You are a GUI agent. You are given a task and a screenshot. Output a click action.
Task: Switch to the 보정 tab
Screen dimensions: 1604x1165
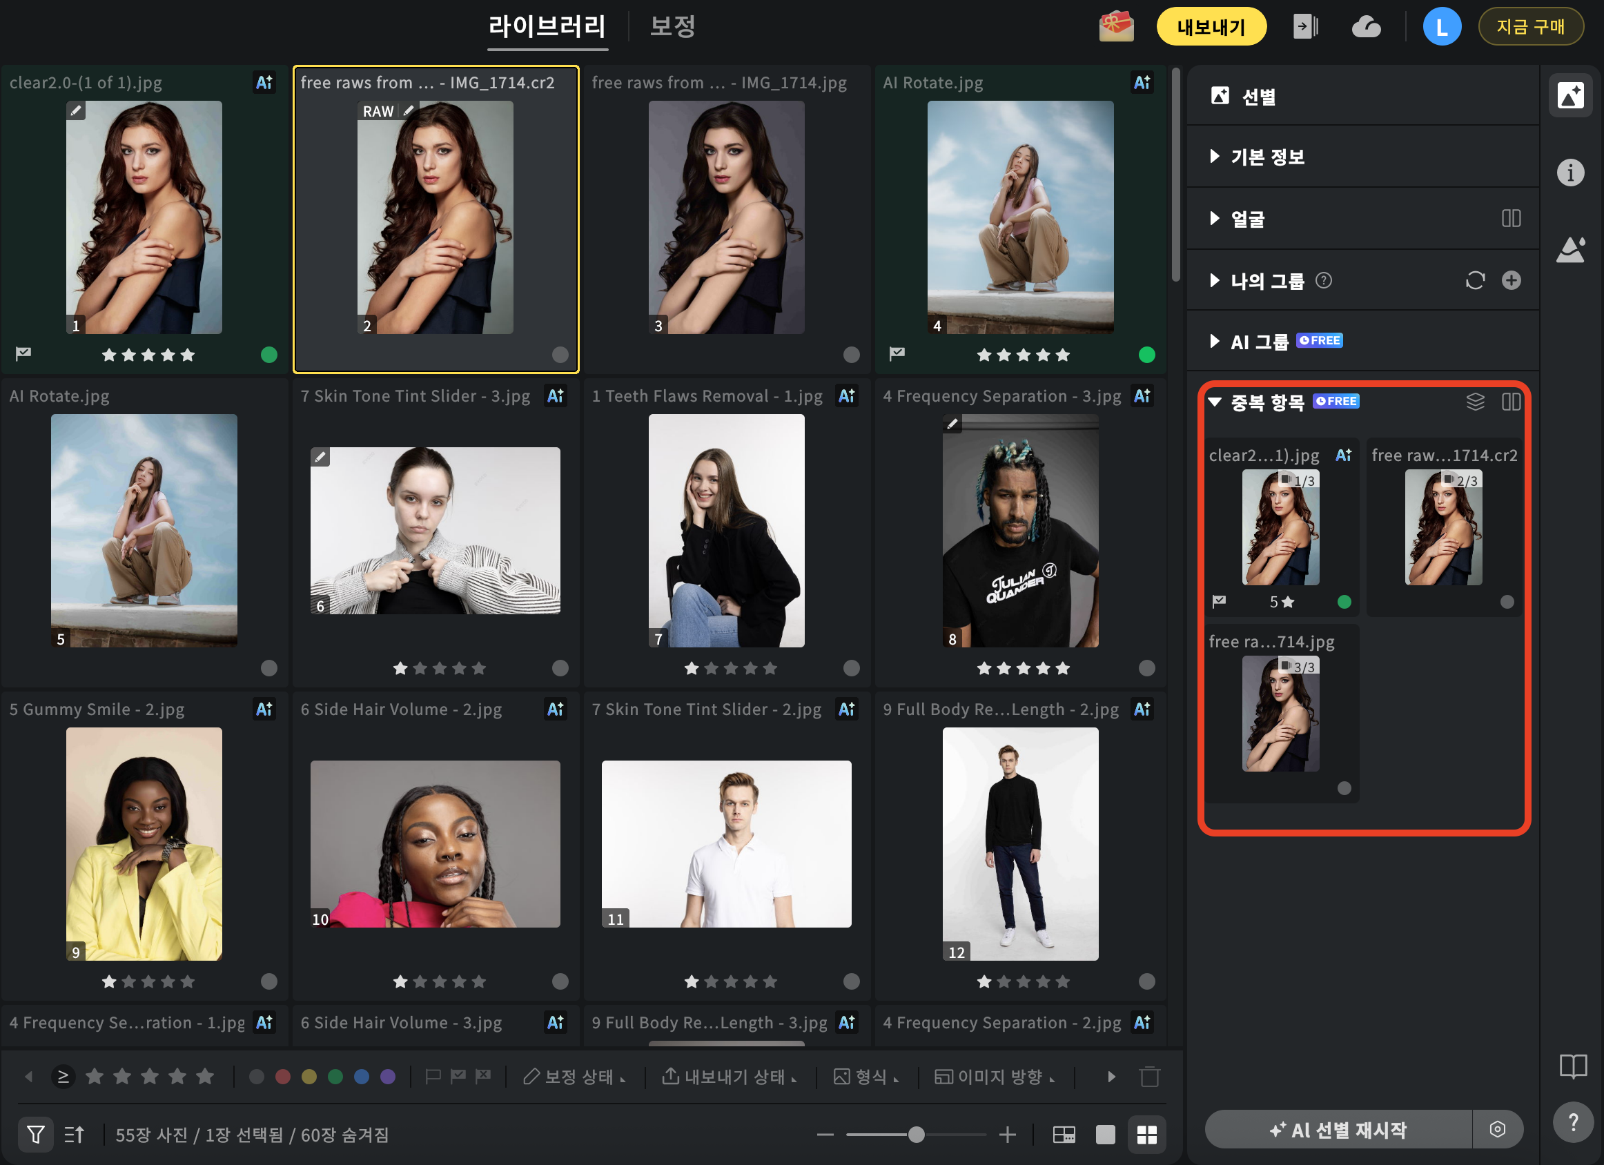click(x=672, y=27)
